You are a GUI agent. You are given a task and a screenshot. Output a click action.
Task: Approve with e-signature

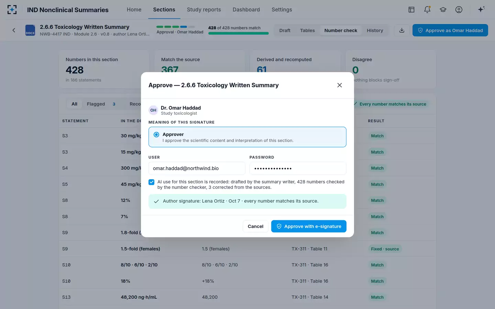click(x=309, y=226)
